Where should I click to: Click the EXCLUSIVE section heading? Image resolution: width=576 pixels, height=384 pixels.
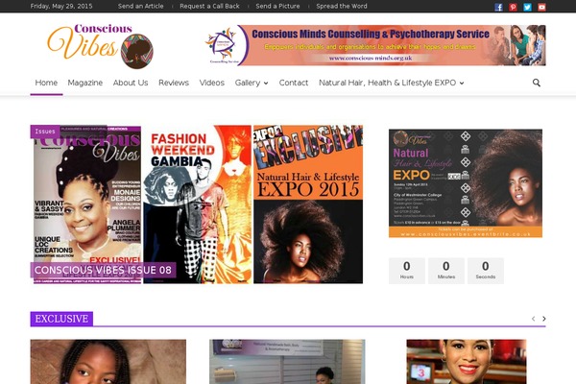(x=61, y=319)
